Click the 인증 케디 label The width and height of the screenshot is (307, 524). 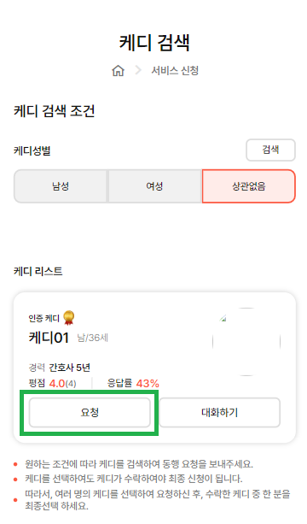44,318
